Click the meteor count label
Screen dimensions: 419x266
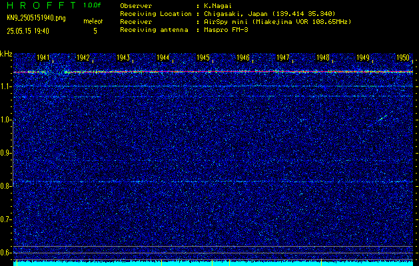click(93, 21)
